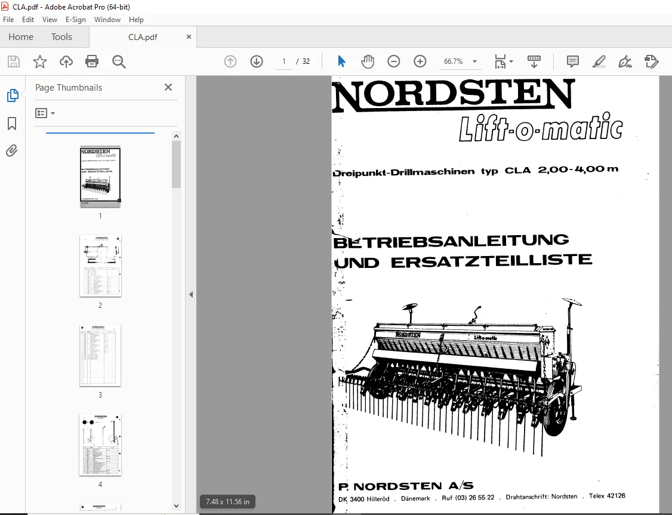The height and width of the screenshot is (515, 672).
Task: Go to the next page with the down arrow
Action: (x=256, y=61)
